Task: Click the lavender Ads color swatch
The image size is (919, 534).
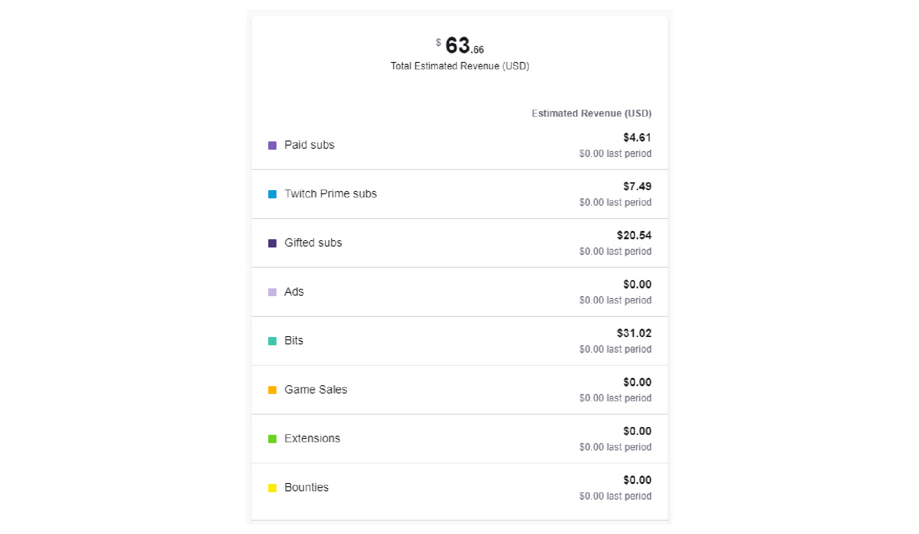Action: (x=272, y=292)
